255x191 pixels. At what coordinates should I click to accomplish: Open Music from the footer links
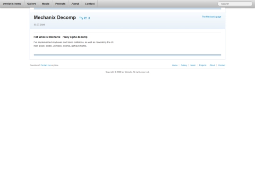(193, 65)
